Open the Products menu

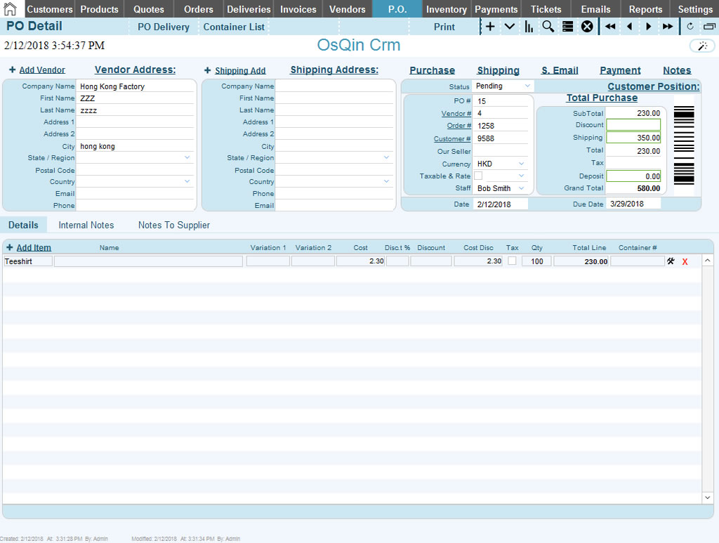click(99, 9)
